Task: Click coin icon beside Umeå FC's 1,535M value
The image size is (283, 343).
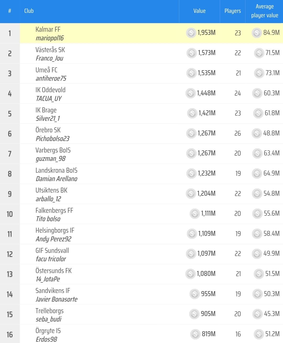Action: coord(191,73)
